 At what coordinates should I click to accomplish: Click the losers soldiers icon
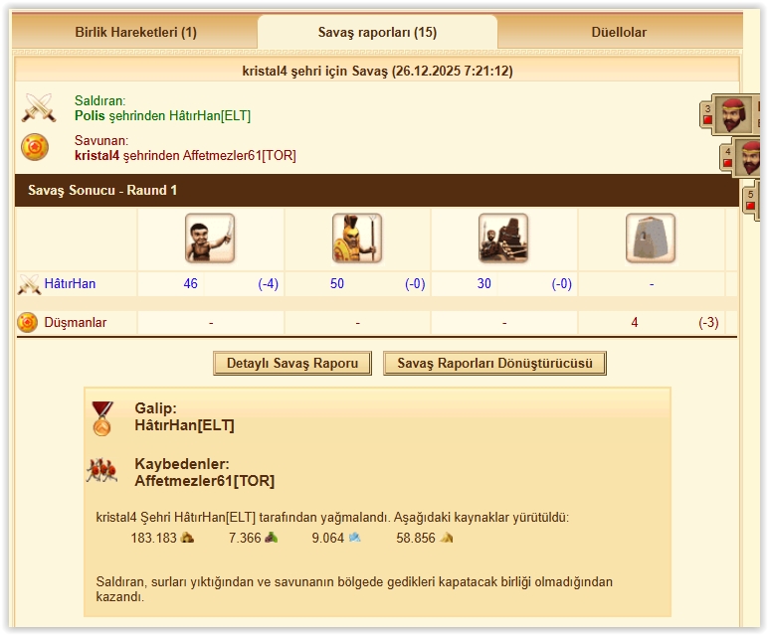pyautogui.click(x=101, y=471)
